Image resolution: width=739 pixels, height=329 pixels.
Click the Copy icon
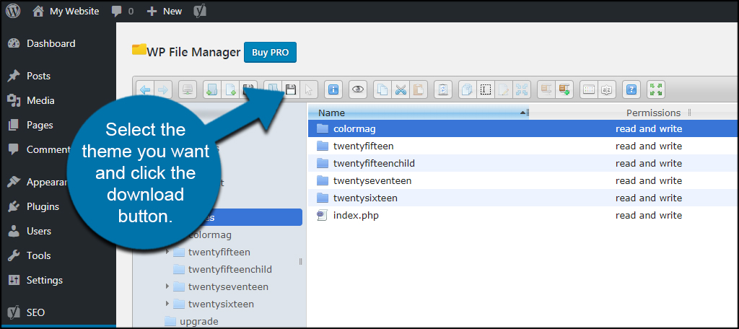(x=382, y=89)
